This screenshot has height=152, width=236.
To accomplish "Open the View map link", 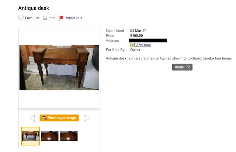I will [x=143, y=45].
